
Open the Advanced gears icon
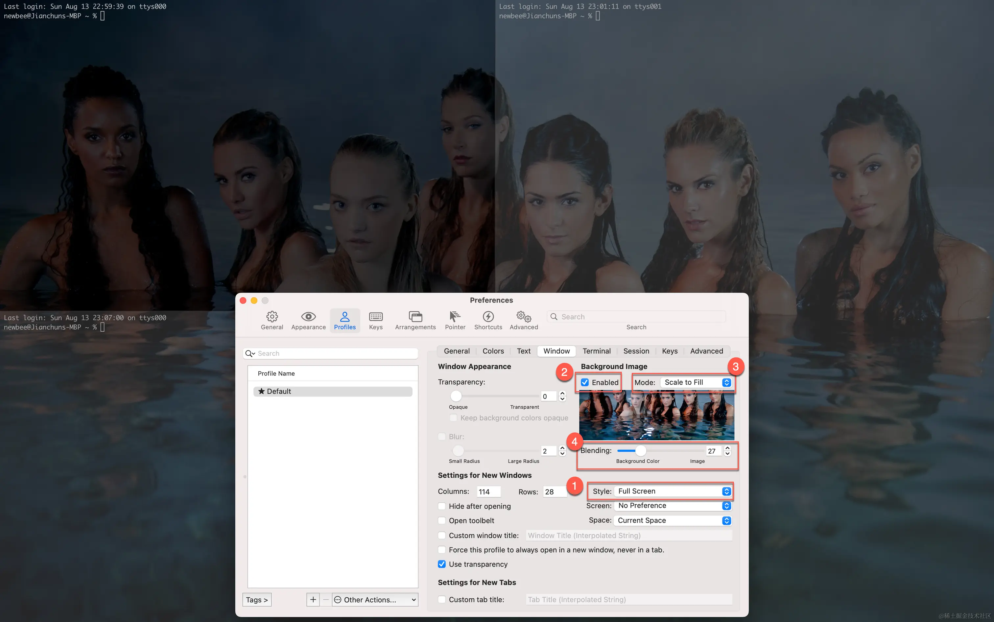click(524, 317)
